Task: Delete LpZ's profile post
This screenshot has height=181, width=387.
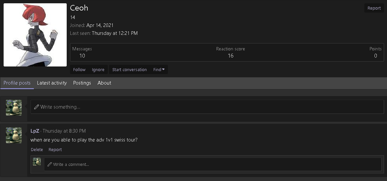Action: (37, 150)
